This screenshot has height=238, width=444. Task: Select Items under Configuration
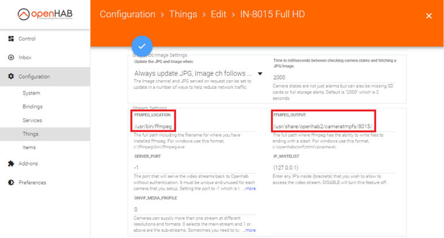coord(29,148)
